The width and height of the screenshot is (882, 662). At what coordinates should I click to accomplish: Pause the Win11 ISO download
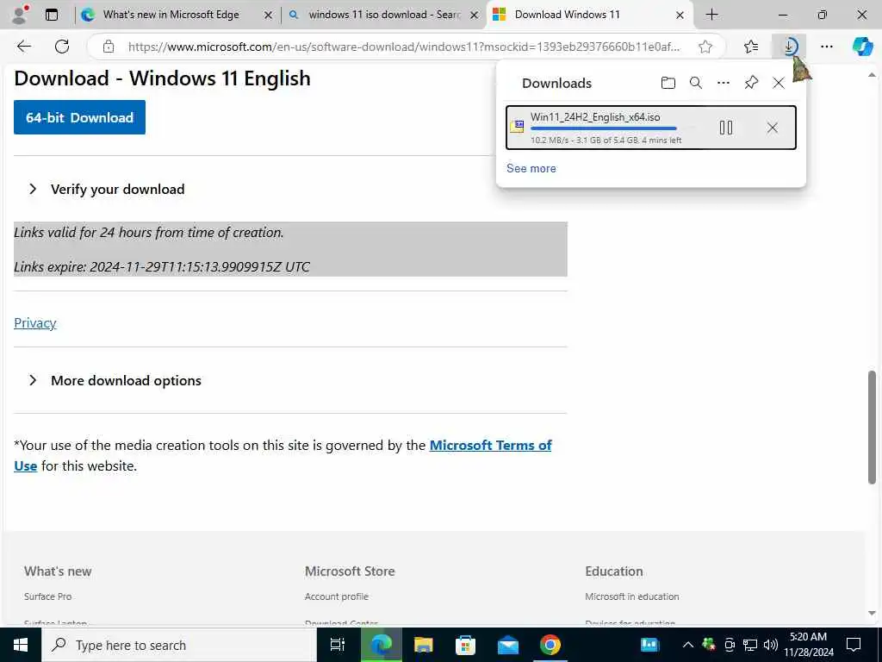coord(726,128)
